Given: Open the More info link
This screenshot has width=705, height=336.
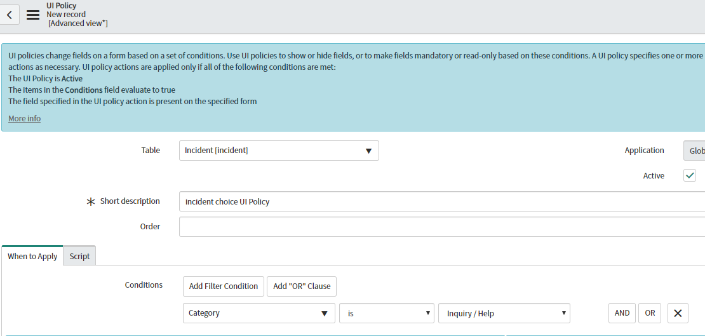Looking at the screenshot, I should 24,119.
